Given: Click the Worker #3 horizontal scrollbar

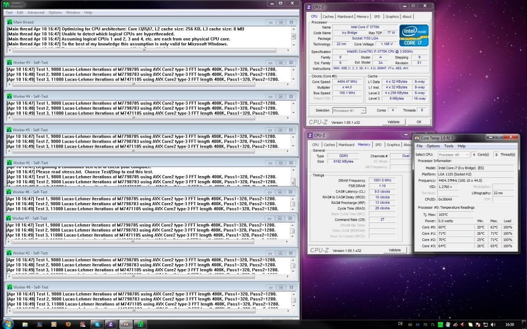Looking at the screenshot, I should [149, 85].
